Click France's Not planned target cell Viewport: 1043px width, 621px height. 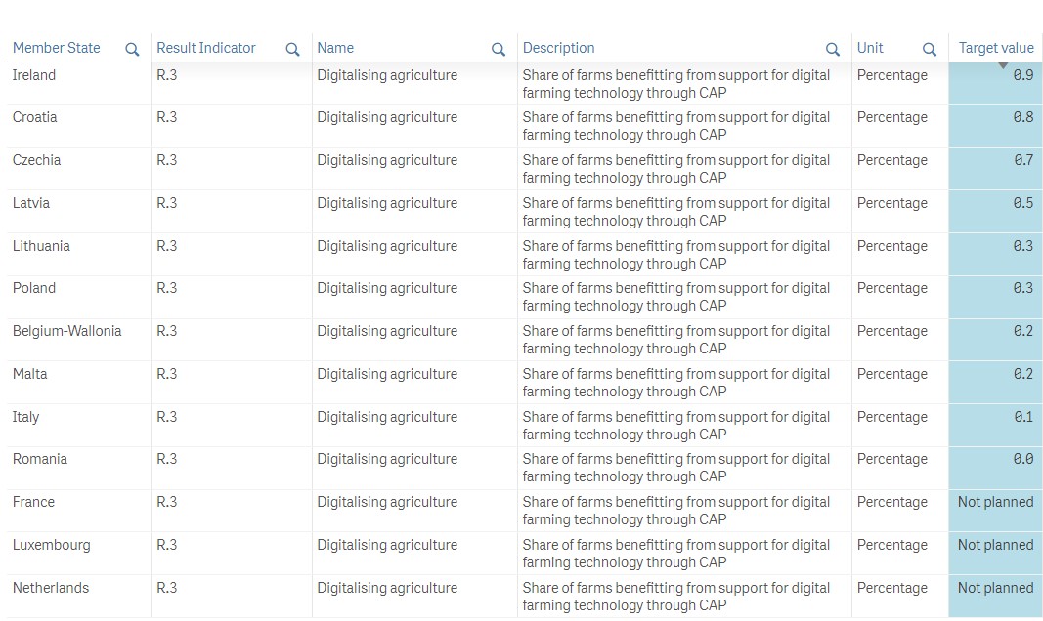click(995, 502)
